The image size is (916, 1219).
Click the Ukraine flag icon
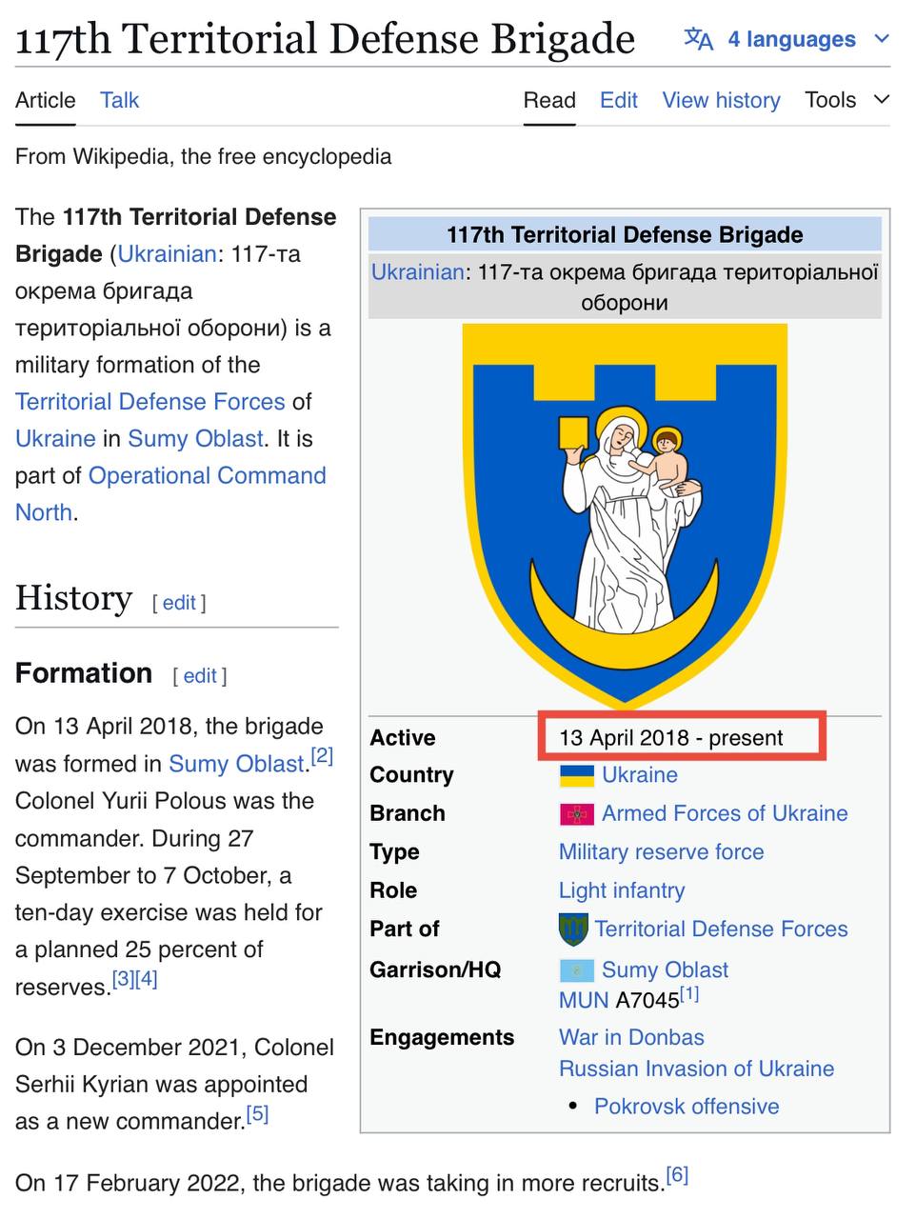[576, 775]
